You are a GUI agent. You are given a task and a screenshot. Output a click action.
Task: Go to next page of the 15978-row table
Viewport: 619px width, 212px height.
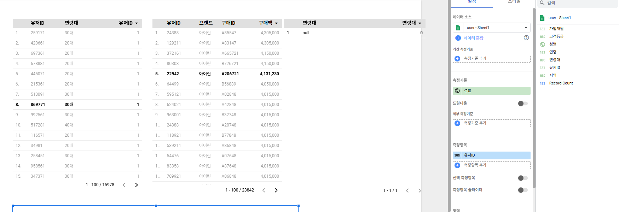point(137,185)
